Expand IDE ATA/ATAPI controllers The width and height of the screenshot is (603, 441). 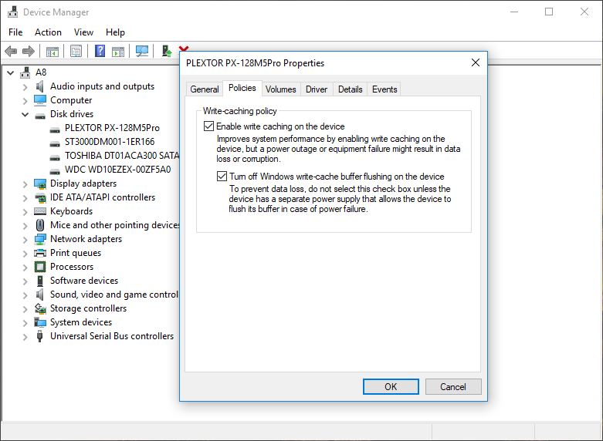click(x=25, y=198)
